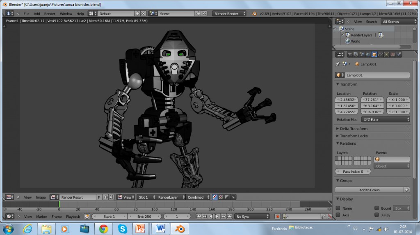The width and height of the screenshot is (420, 235).
Task: Pin the properties context with pushpin
Action: click(338, 64)
